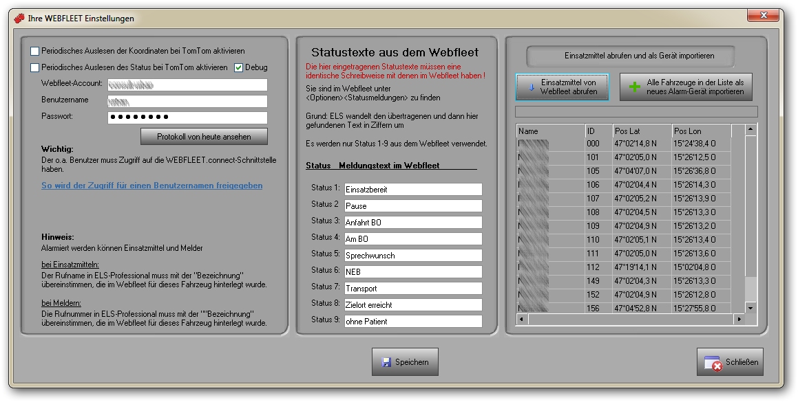Image resolution: width=798 pixels, height=402 pixels.
Task: Close the window with the title bar X
Action: (x=763, y=16)
